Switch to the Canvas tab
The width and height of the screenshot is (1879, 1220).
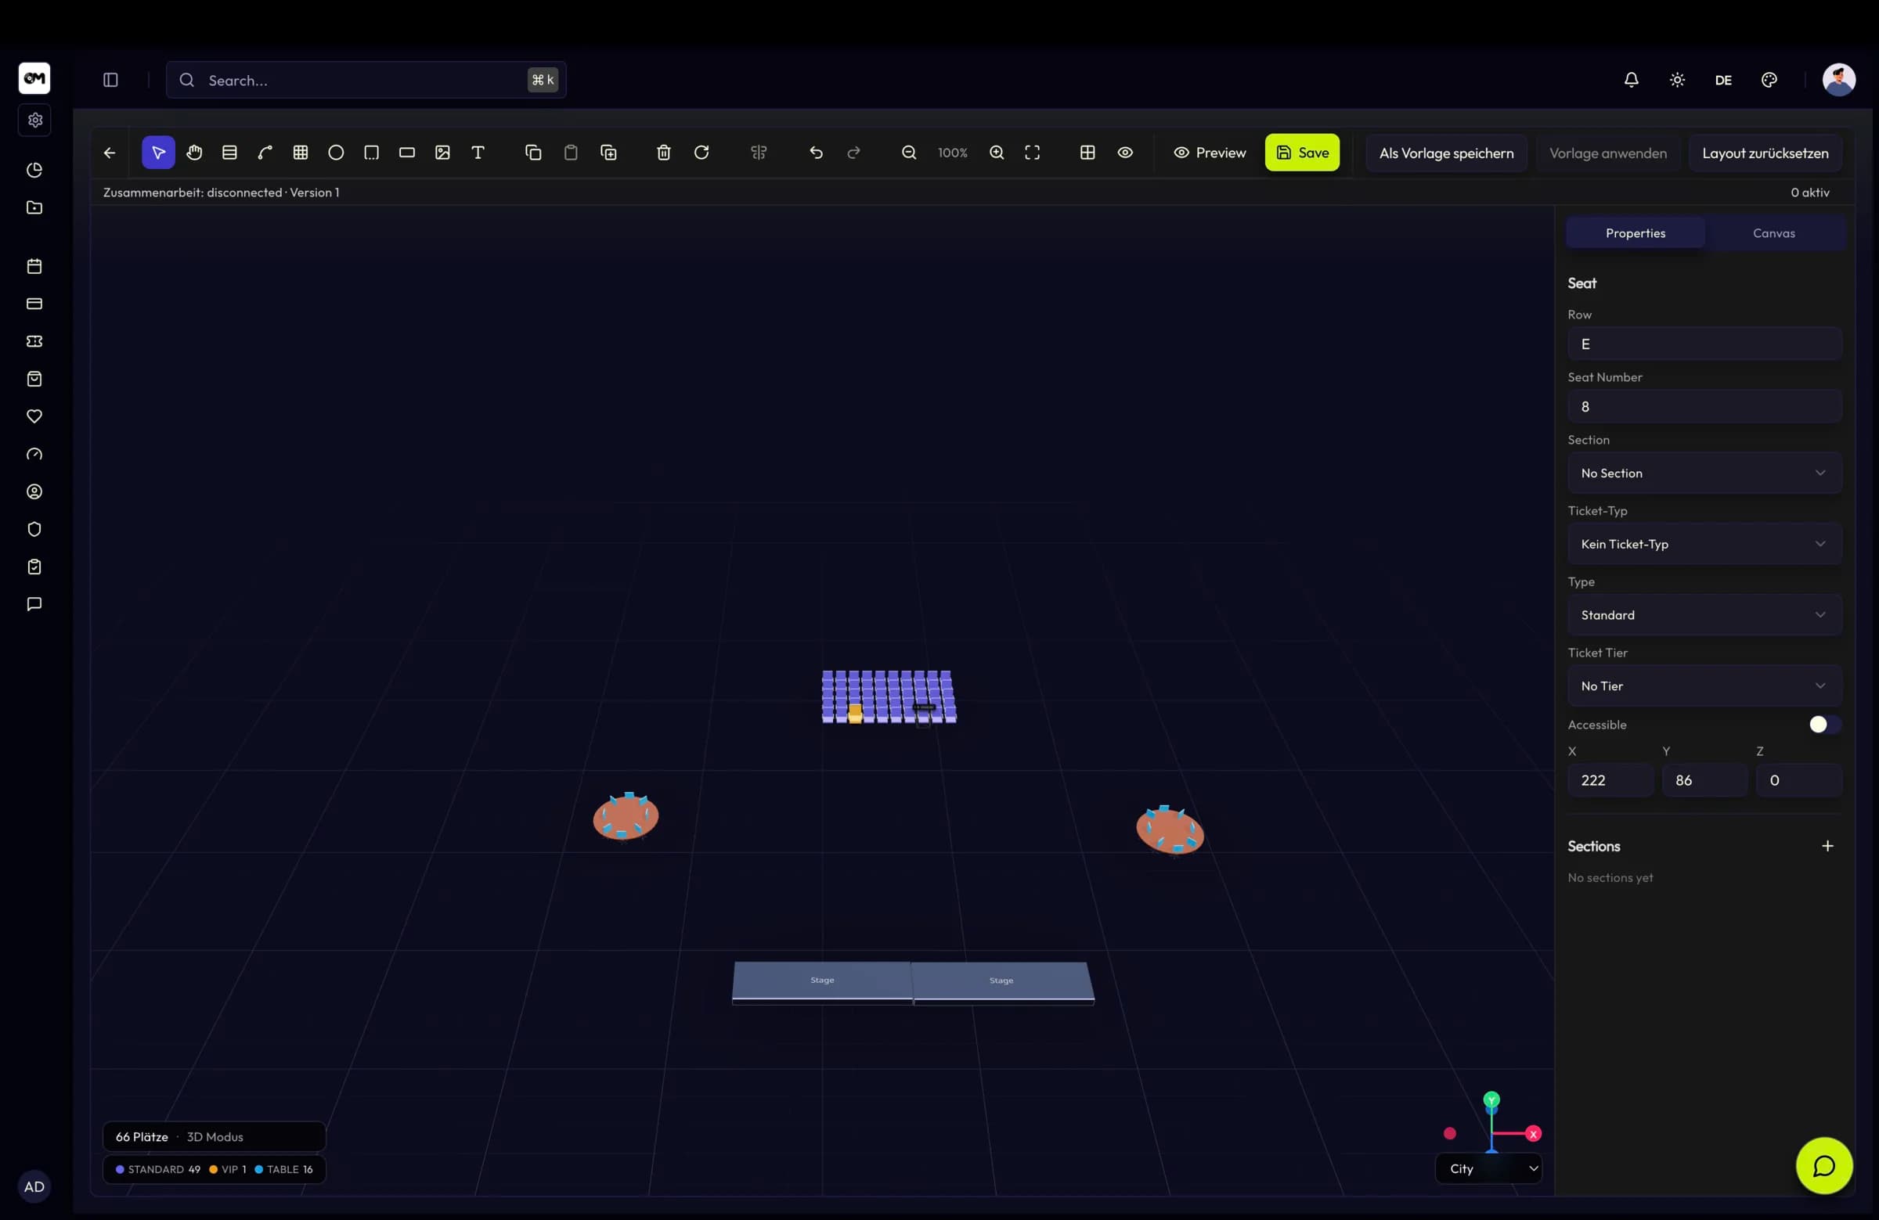pyautogui.click(x=1774, y=232)
